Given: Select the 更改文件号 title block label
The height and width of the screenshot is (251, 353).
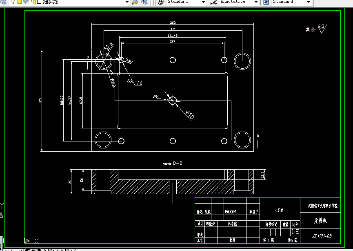Looking at the screenshot, I should click(x=231, y=211).
